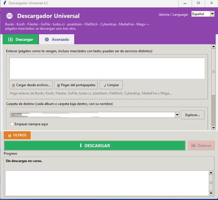
Task: Click the destination folder path field
Action: [x=92, y=115]
